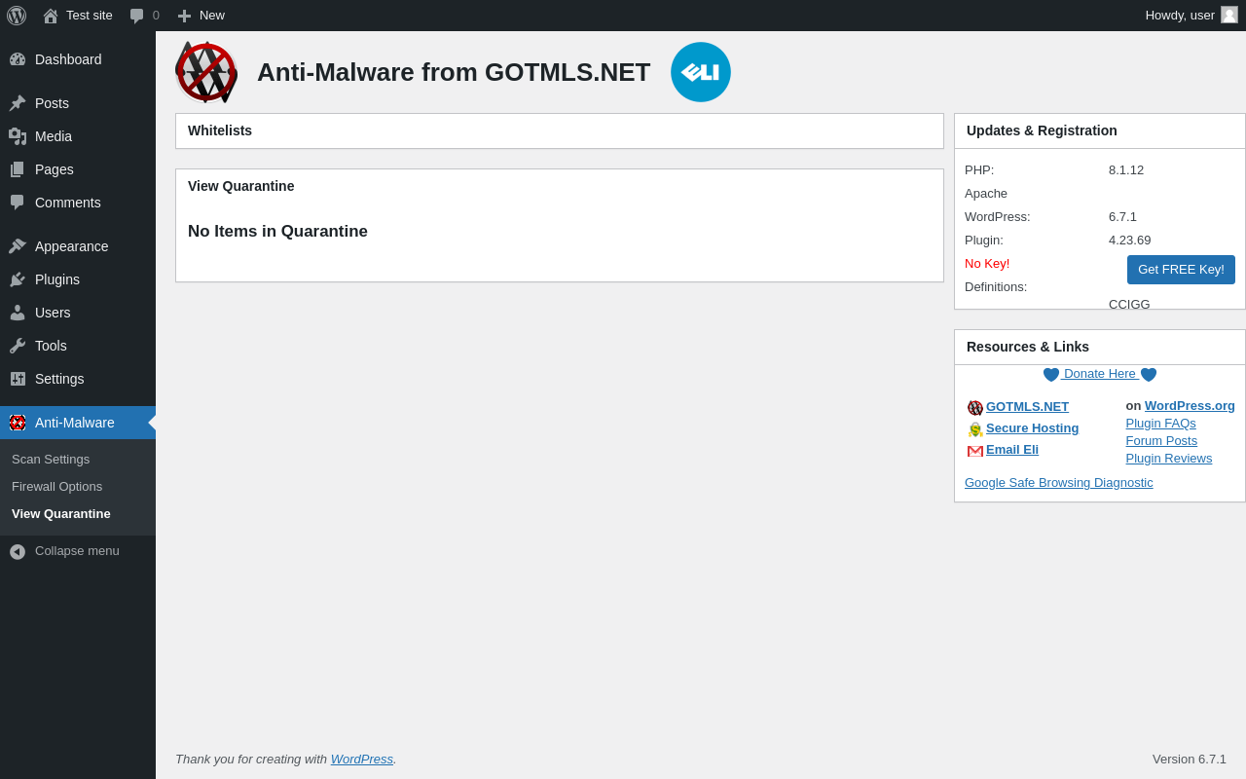The width and height of the screenshot is (1246, 779).
Task: Click the blue ELI round logo
Action: (701, 72)
